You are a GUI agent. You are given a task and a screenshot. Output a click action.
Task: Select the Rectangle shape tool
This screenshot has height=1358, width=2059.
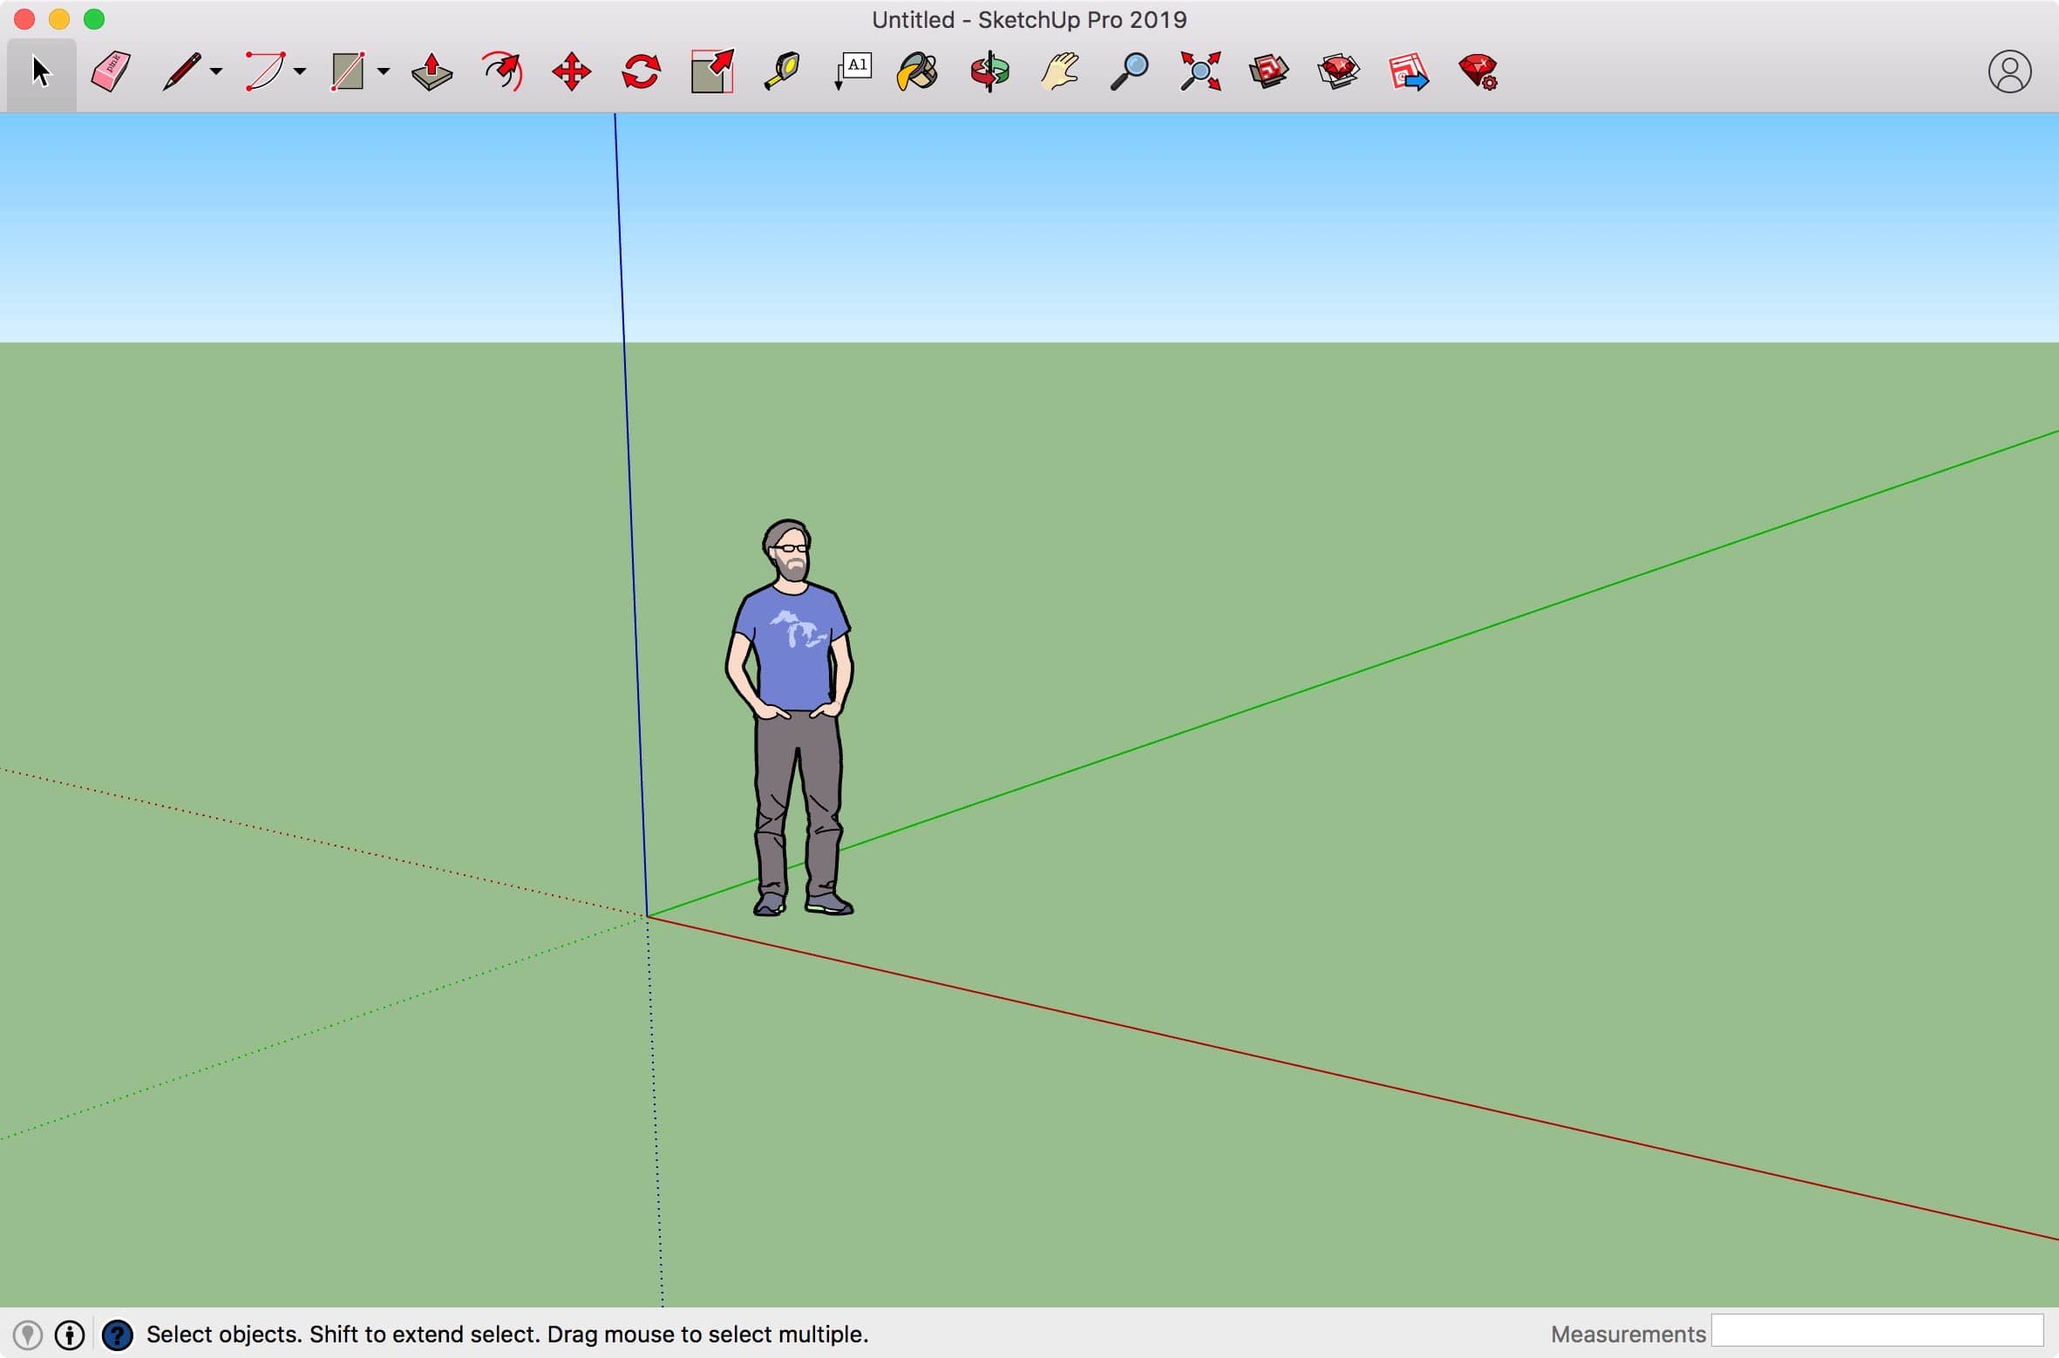tap(347, 71)
